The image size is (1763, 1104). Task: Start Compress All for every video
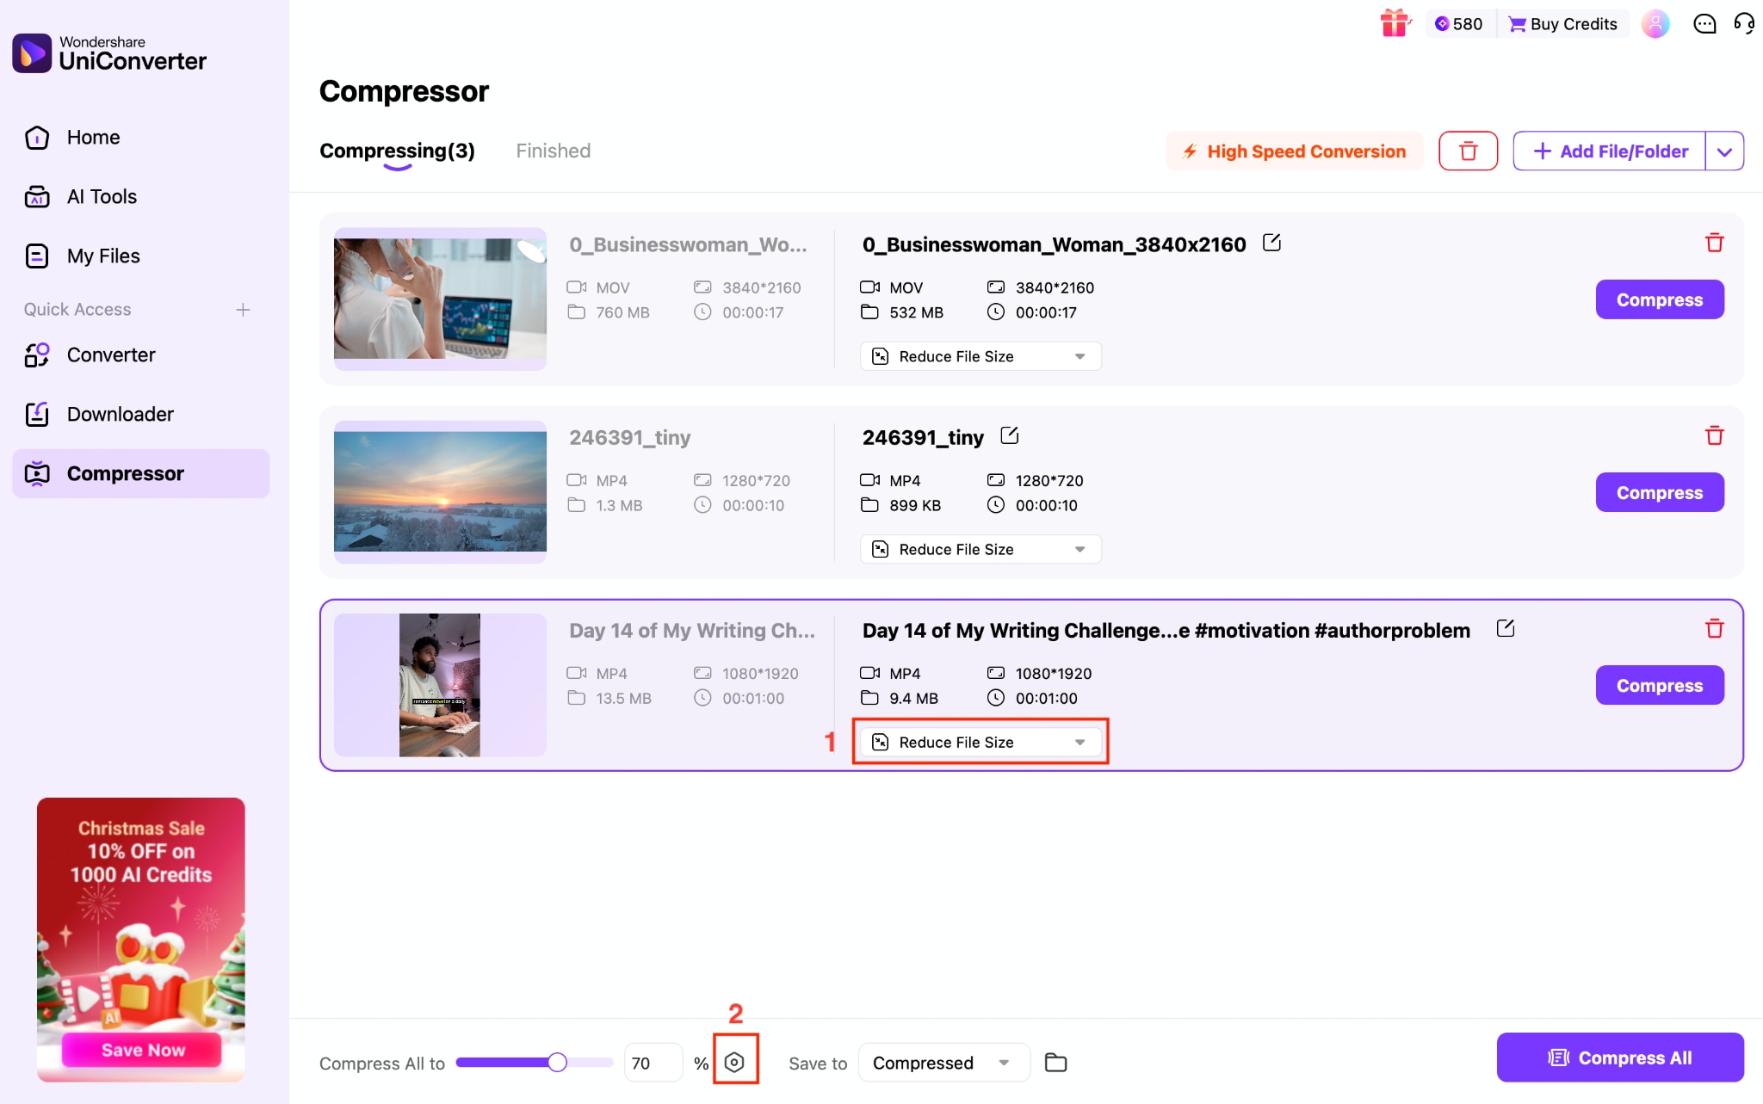tap(1620, 1058)
